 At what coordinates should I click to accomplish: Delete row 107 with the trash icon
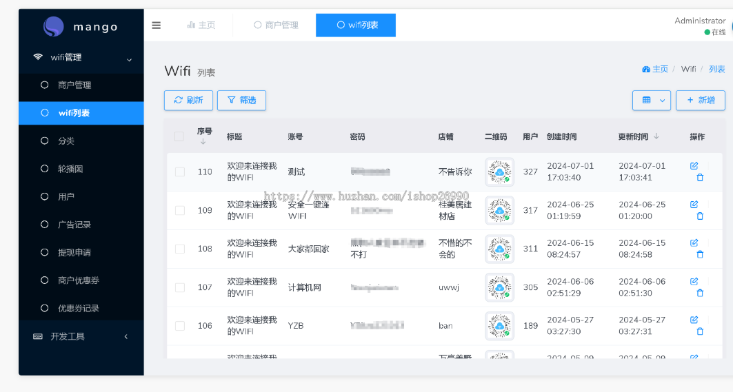(x=700, y=293)
